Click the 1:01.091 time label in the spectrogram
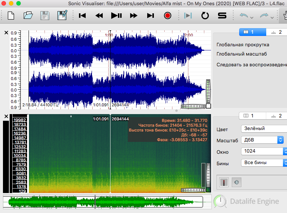This screenshot has width=287, height=213. [101, 119]
